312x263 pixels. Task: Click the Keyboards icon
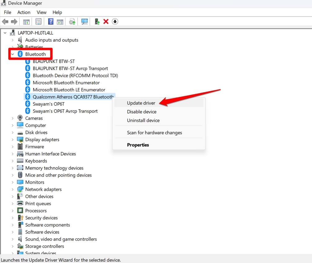coord(20,161)
